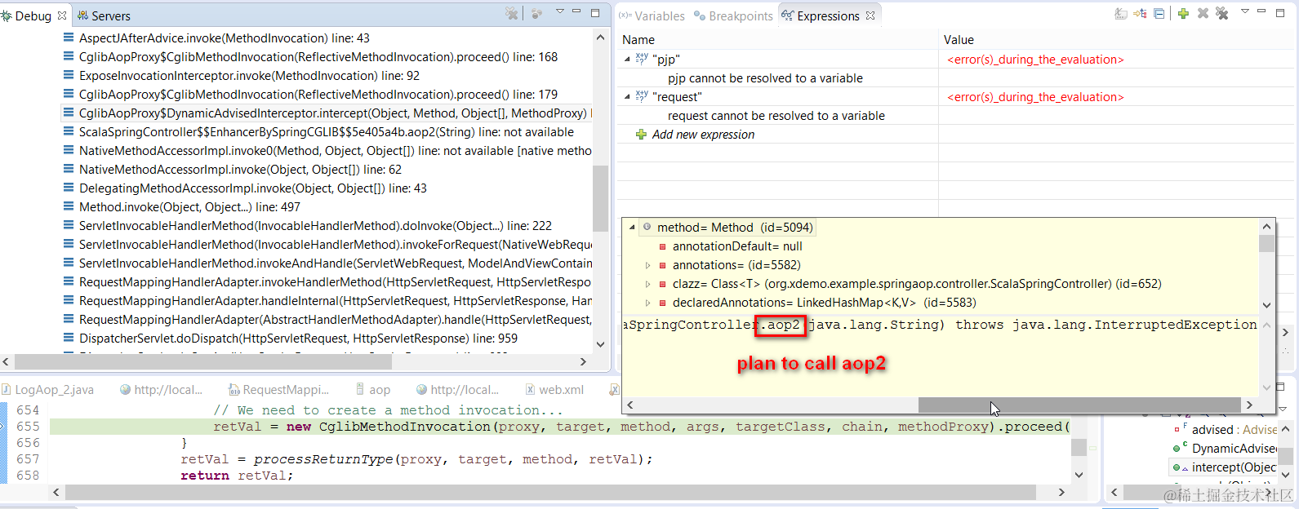
Task: Click Show Type Names icon in Expressions toolbar
Action: tap(1122, 13)
